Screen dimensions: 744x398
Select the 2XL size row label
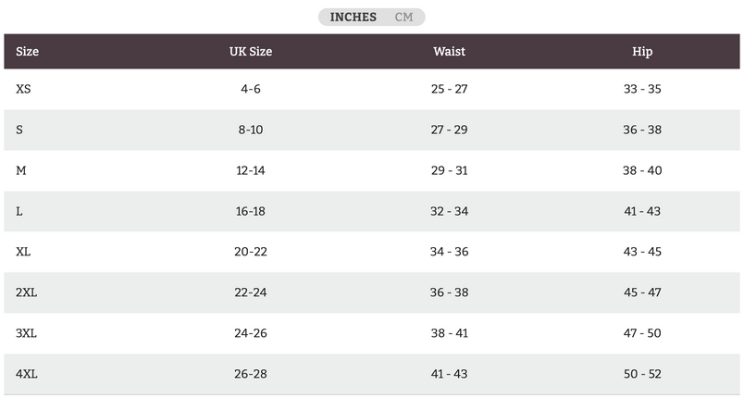pyautogui.click(x=26, y=292)
